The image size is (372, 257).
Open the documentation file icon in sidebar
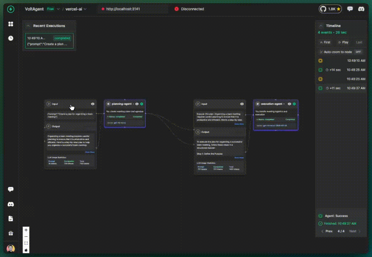click(11, 218)
